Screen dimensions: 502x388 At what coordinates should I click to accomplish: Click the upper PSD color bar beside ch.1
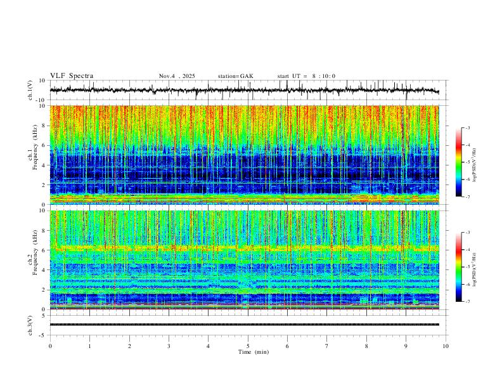[458, 162]
